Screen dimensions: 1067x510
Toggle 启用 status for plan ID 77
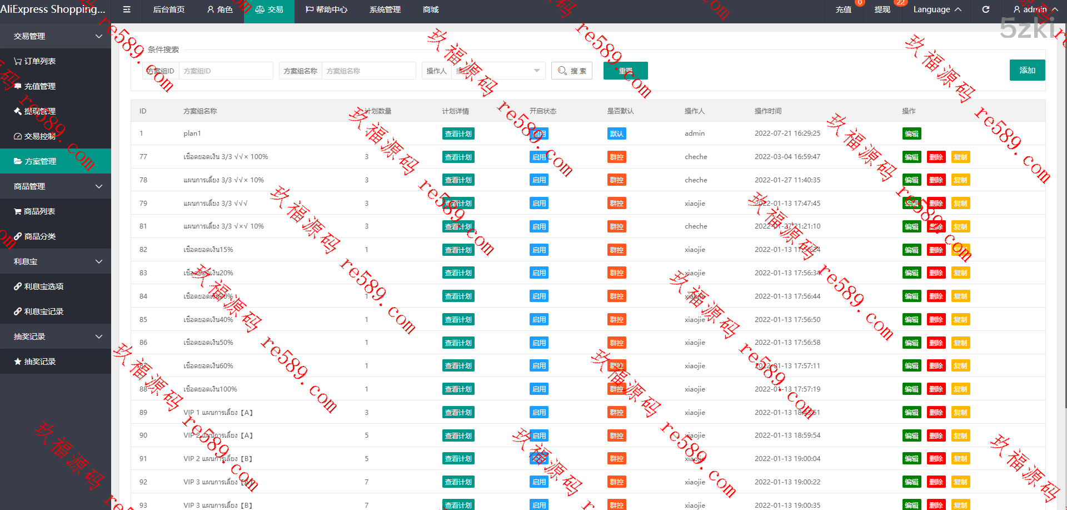539,157
